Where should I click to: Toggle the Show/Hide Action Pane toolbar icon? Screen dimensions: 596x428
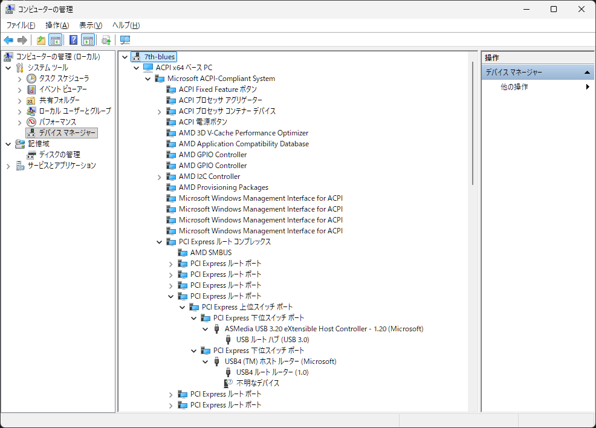pos(88,40)
